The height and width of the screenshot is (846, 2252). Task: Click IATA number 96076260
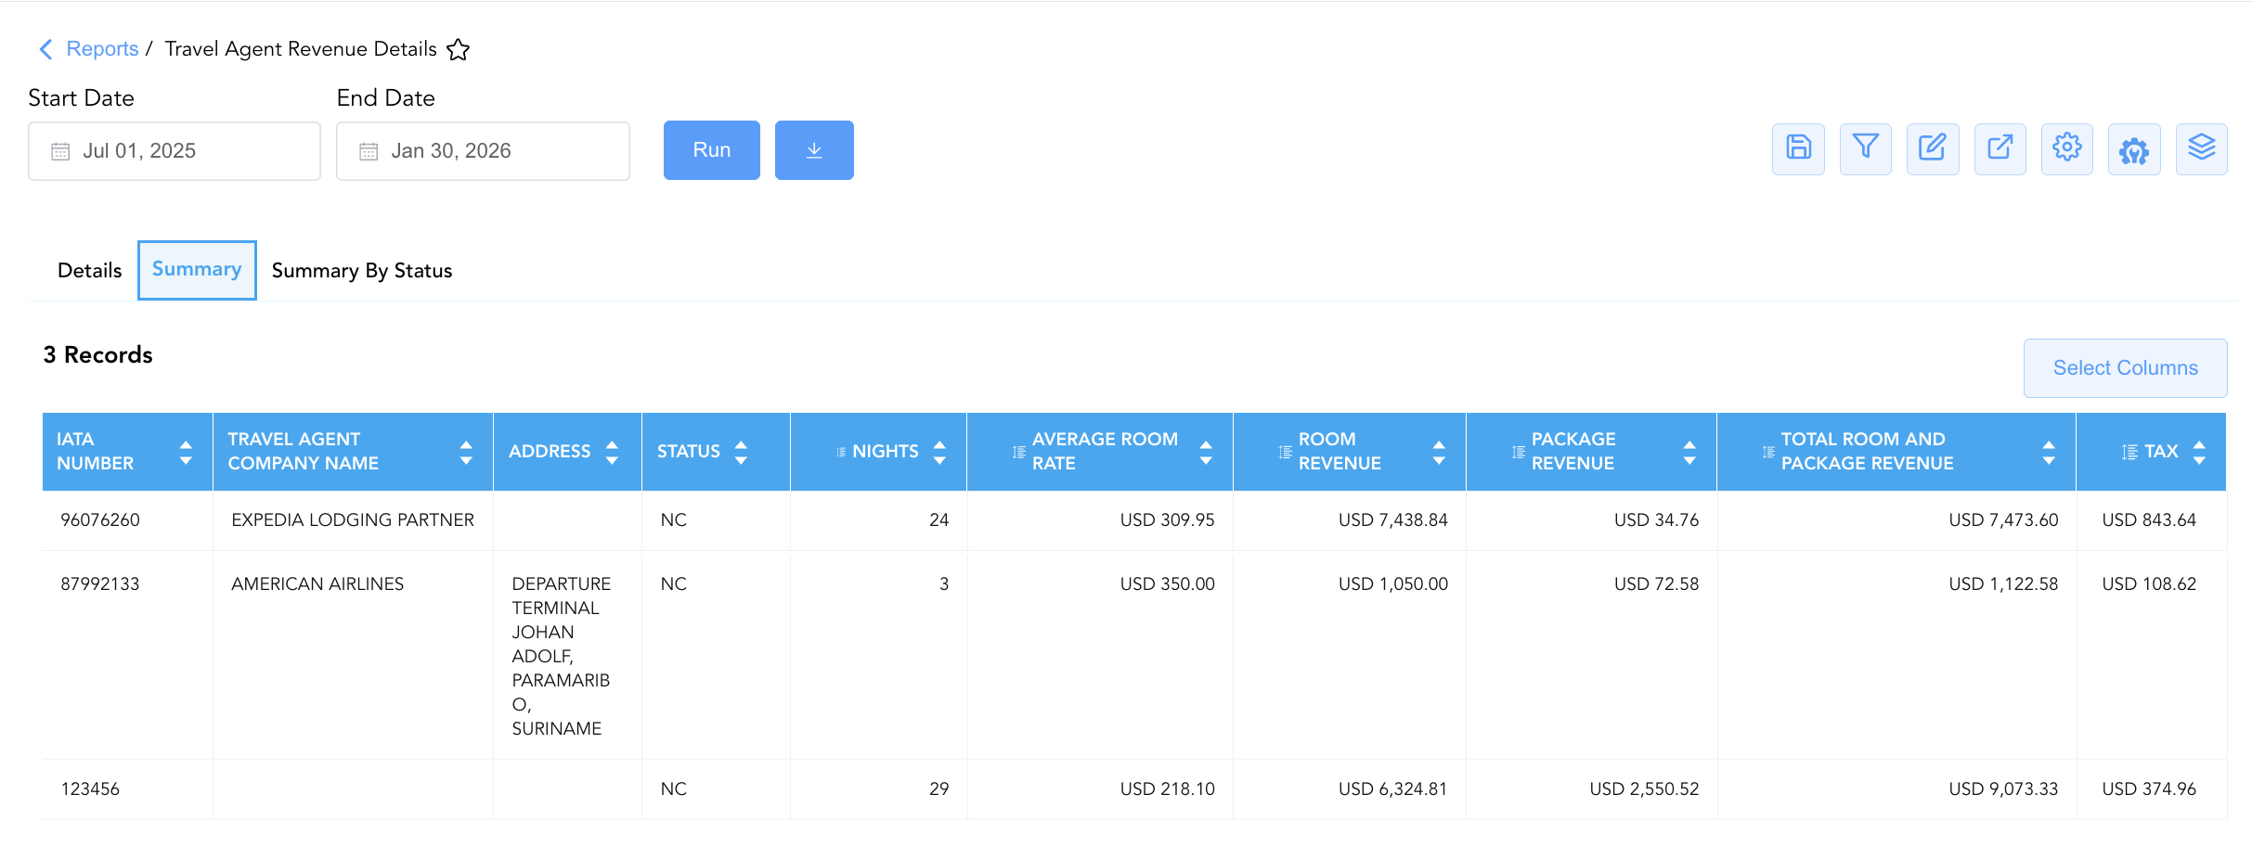click(100, 520)
